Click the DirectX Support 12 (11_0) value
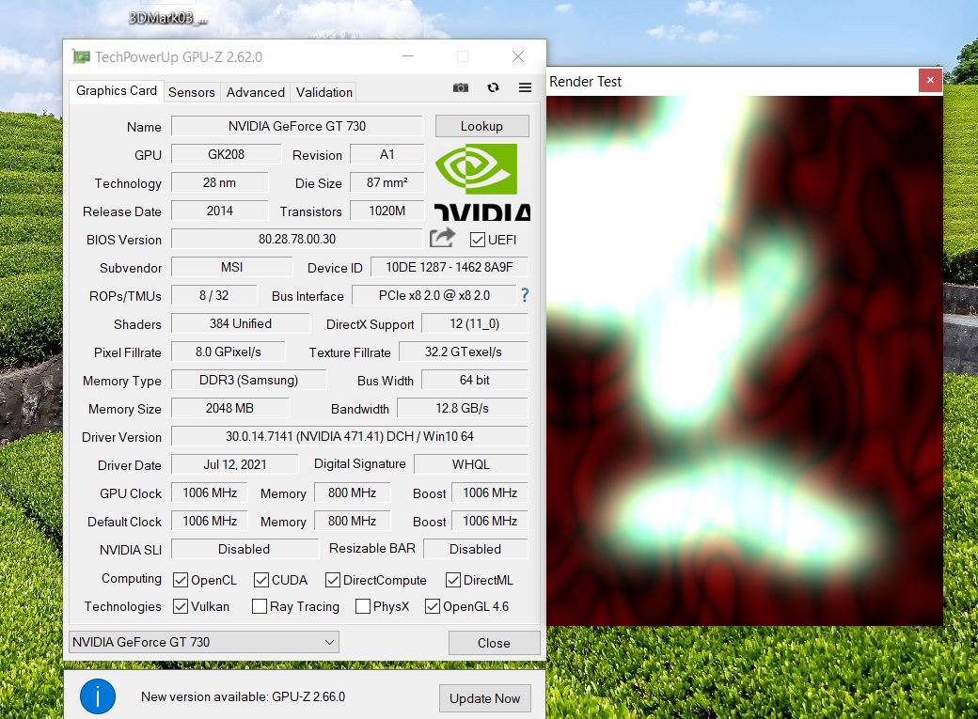This screenshot has height=719, width=978. 475,323
